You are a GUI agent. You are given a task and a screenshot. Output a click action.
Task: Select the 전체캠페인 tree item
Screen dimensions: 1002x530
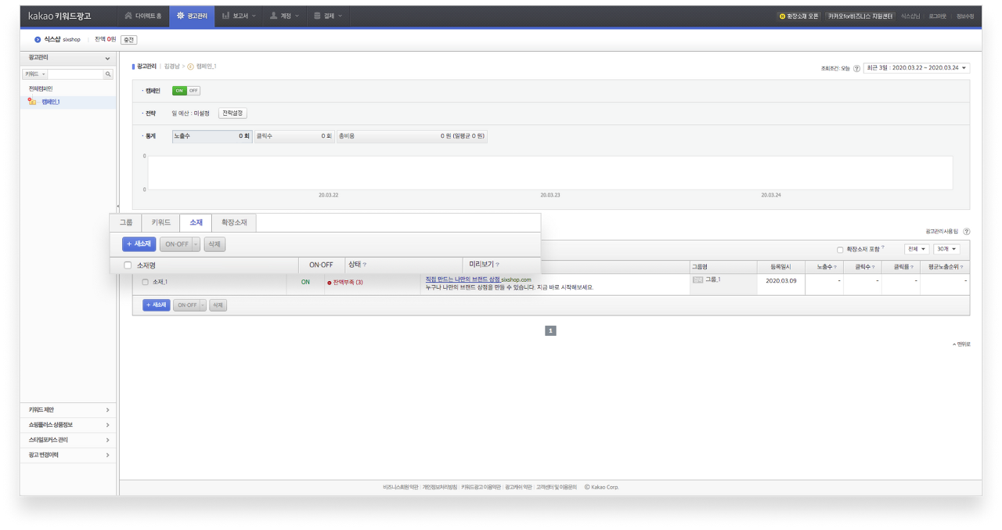(41, 88)
